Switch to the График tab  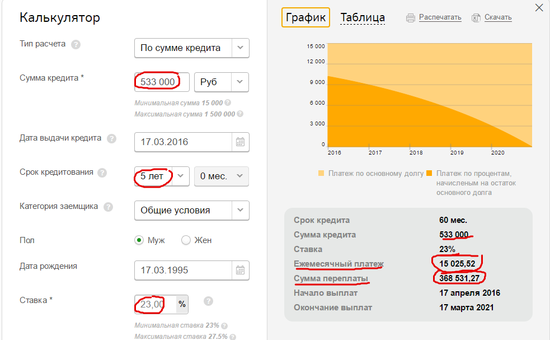tap(305, 17)
